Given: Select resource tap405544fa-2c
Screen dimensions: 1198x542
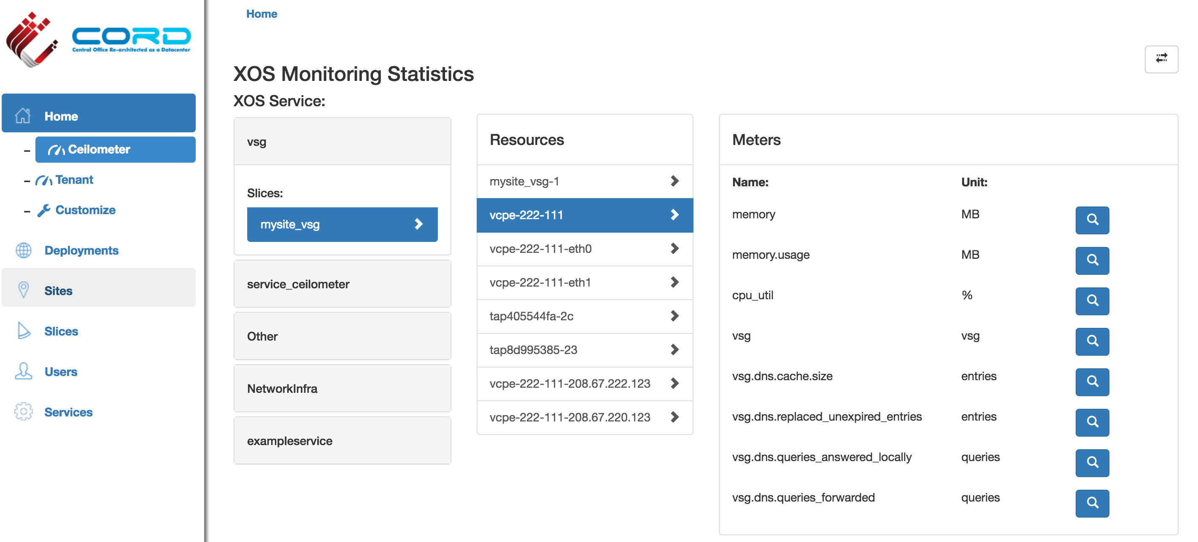Looking at the screenshot, I should click(x=585, y=316).
